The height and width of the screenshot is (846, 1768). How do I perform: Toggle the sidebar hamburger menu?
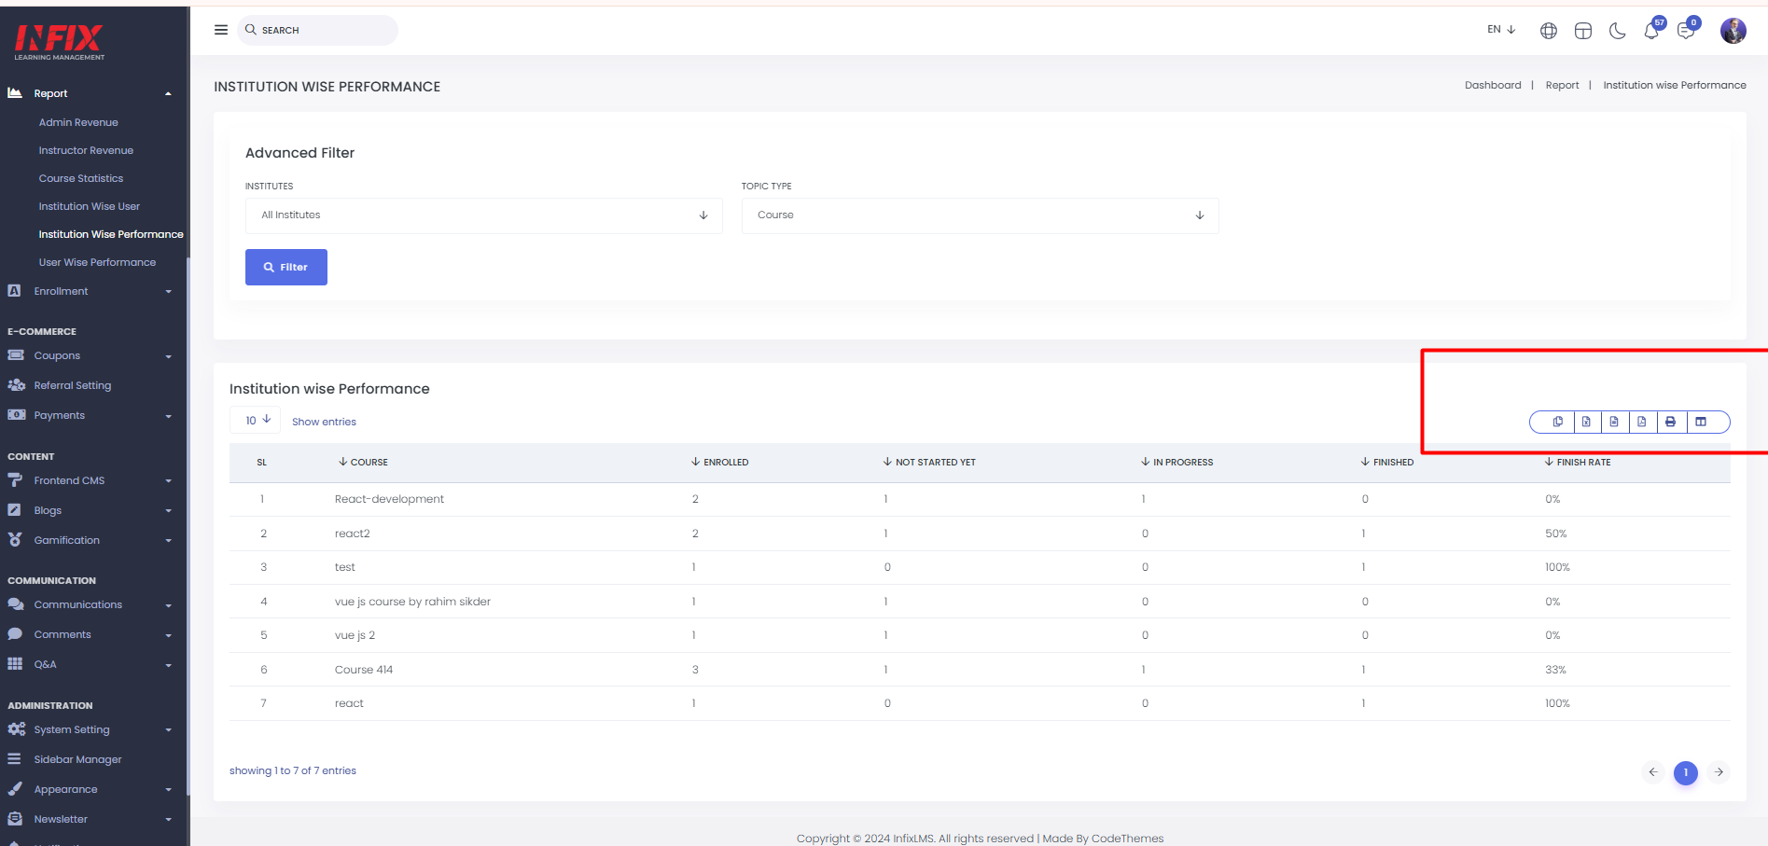click(x=221, y=30)
